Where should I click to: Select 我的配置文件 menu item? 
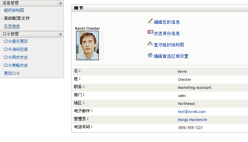click(17, 18)
